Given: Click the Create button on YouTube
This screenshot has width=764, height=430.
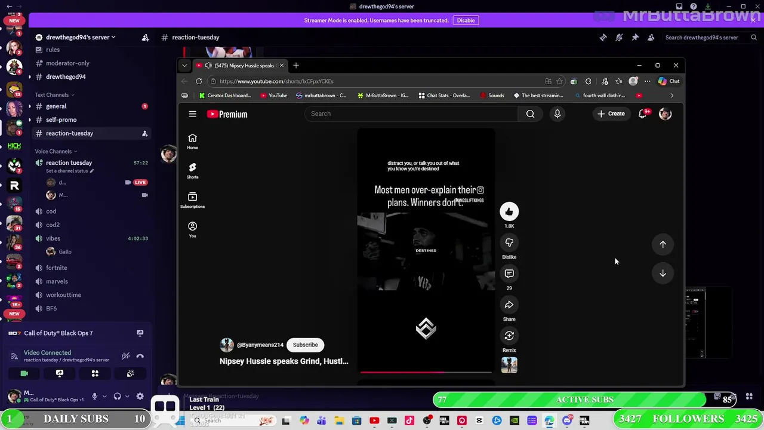Looking at the screenshot, I should (x=611, y=113).
